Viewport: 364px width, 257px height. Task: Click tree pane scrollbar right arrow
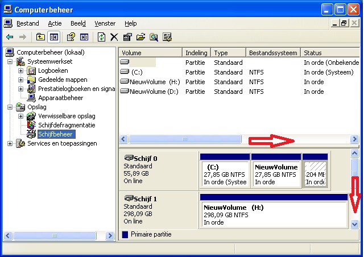pyautogui.click(x=110, y=236)
